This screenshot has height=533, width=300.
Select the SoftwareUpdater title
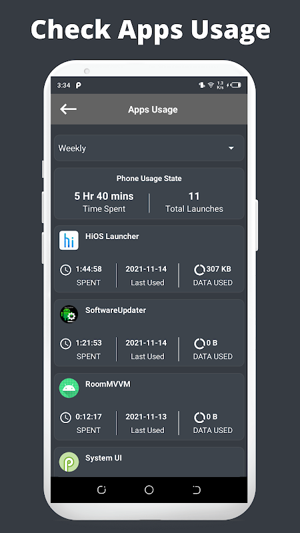115,310
